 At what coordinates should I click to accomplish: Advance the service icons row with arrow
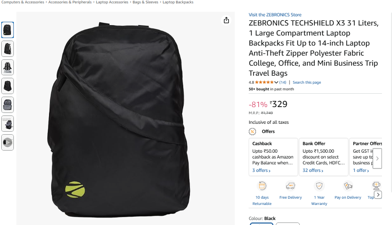(x=378, y=194)
